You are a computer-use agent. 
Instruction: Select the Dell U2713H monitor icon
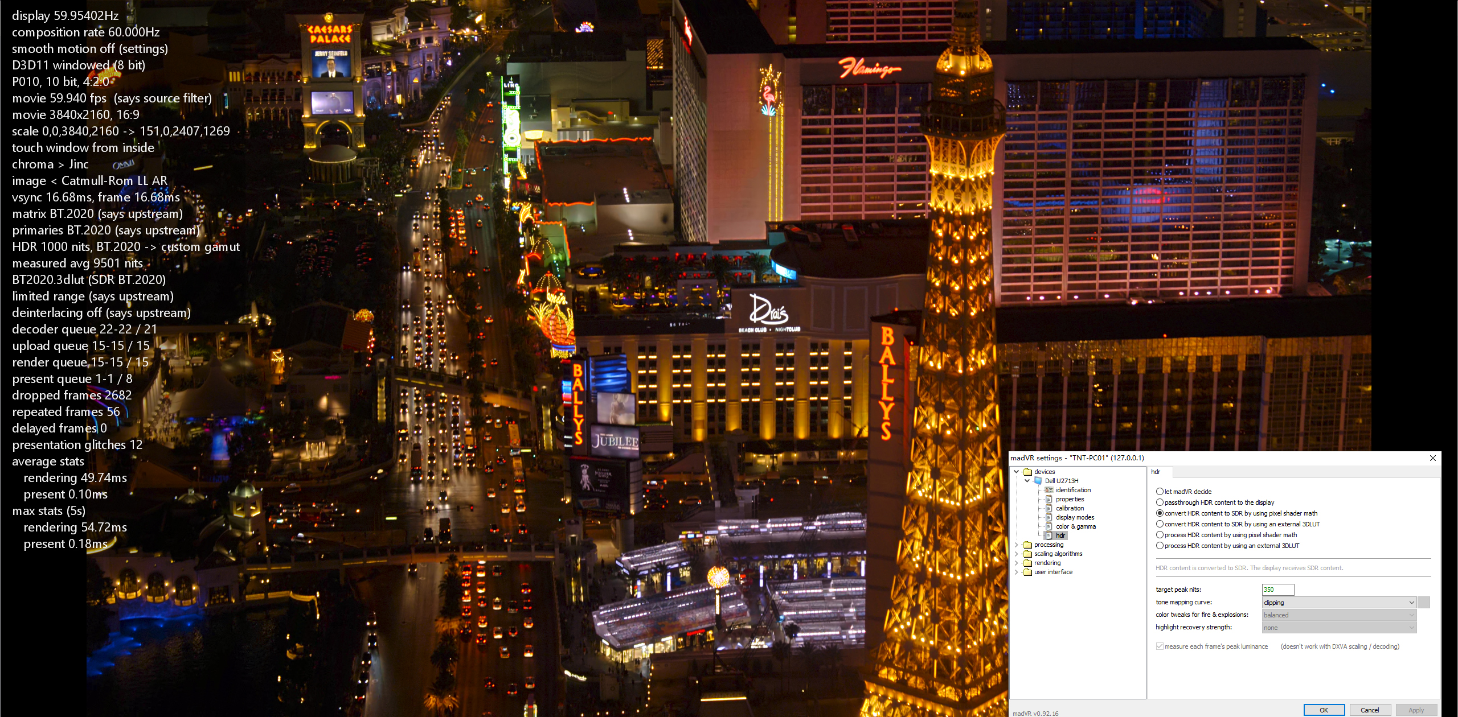pos(1038,481)
